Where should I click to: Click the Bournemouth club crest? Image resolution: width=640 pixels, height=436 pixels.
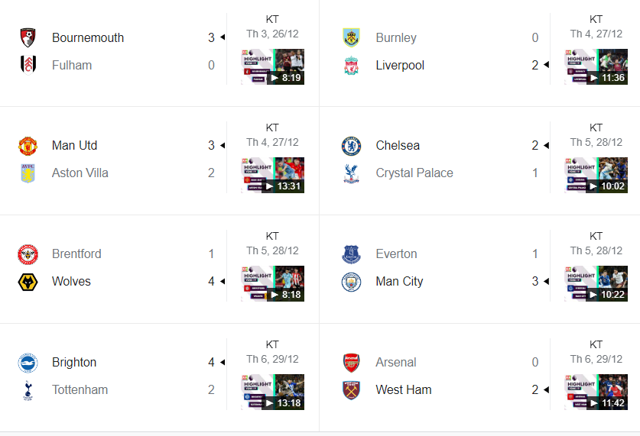28,37
